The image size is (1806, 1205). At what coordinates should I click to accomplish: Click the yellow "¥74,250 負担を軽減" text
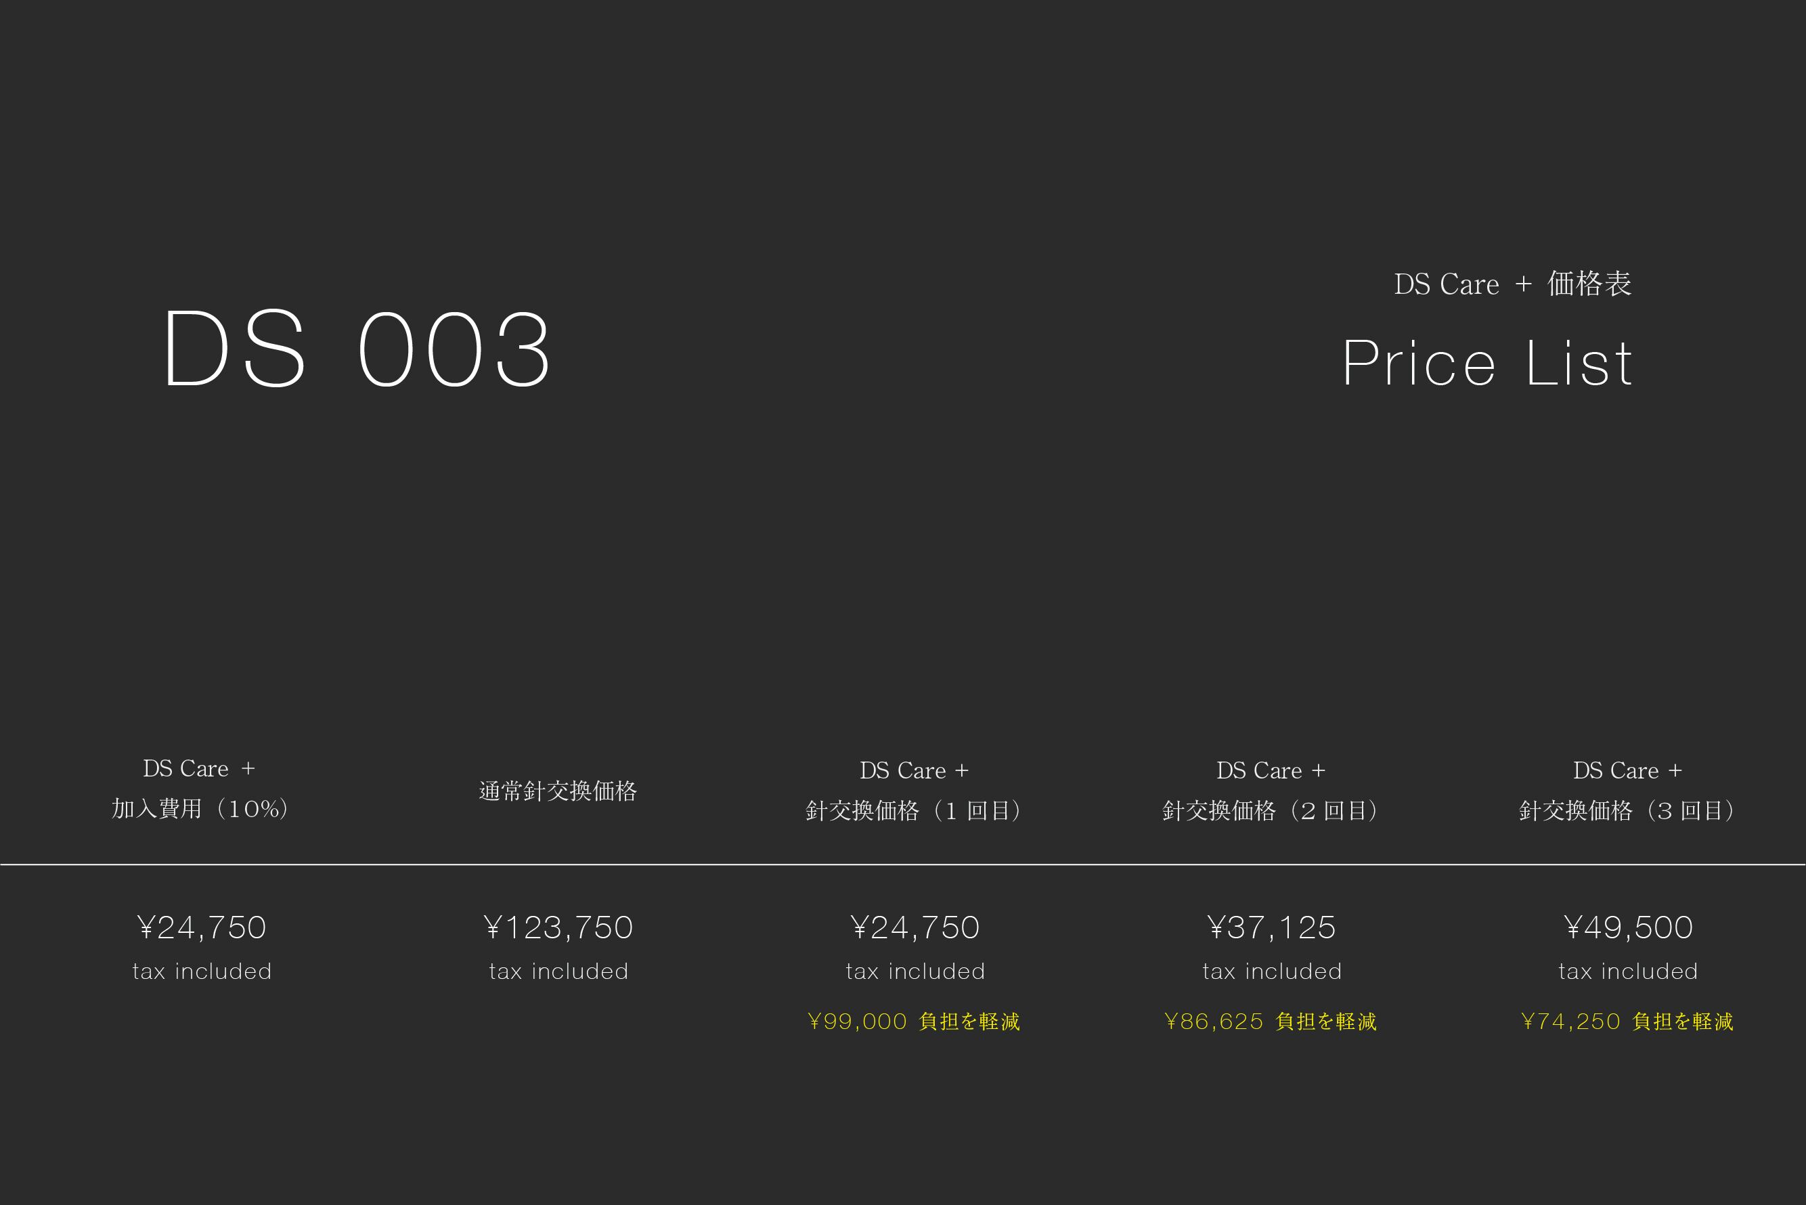pos(1627,1022)
